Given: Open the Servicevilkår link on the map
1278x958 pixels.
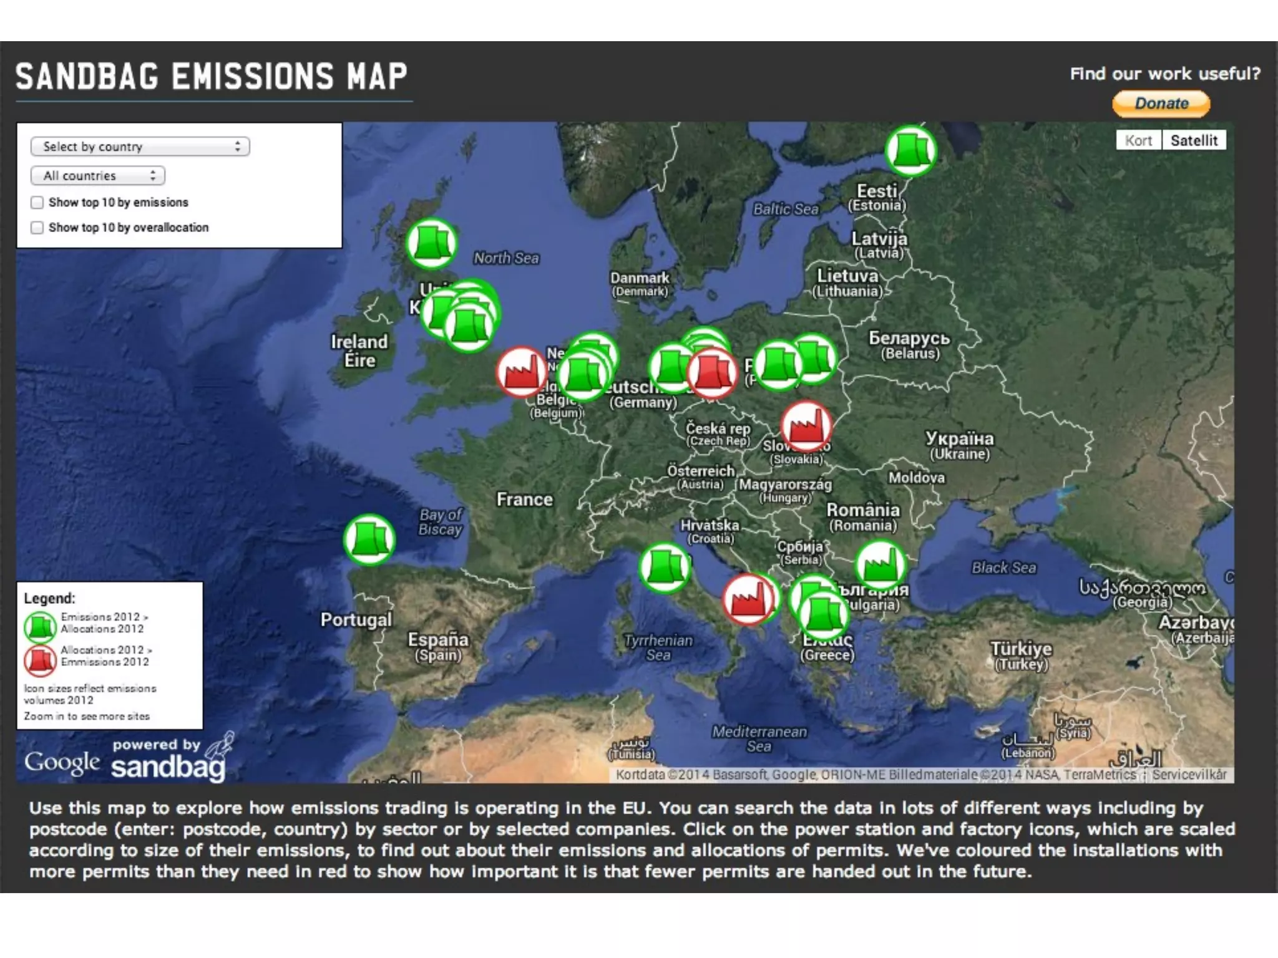Looking at the screenshot, I should pos(1189,775).
